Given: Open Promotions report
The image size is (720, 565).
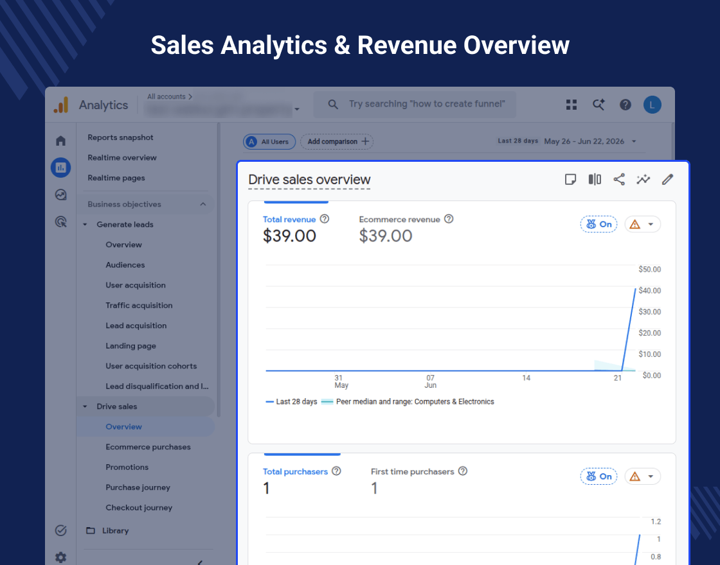Looking at the screenshot, I should [127, 467].
